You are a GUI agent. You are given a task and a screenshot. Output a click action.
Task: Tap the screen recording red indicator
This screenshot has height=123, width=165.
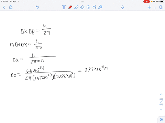pos(146,2)
